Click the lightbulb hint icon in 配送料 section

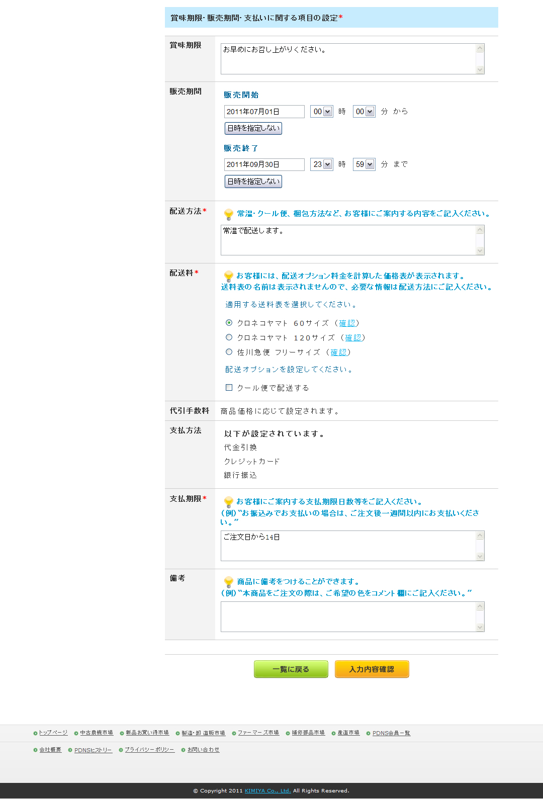[228, 276]
